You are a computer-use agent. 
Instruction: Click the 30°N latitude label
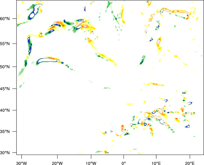pos(5,153)
